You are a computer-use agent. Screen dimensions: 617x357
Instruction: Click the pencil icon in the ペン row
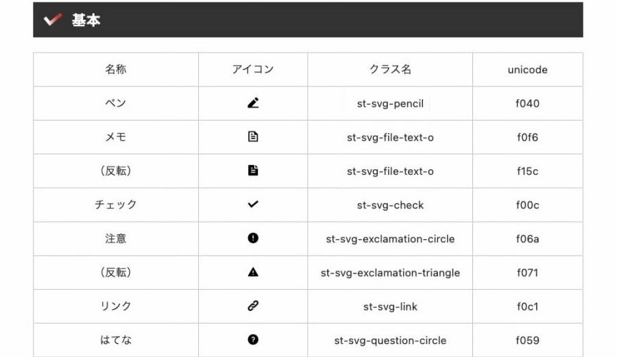[x=253, y=103]
